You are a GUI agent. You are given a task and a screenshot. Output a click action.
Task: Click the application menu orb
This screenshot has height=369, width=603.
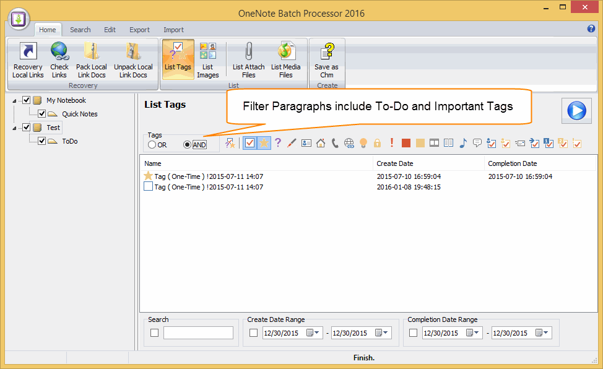click(19, 19)
